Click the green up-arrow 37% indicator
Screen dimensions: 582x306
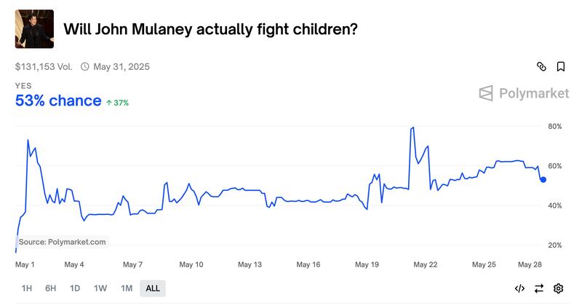click(117, 103)
